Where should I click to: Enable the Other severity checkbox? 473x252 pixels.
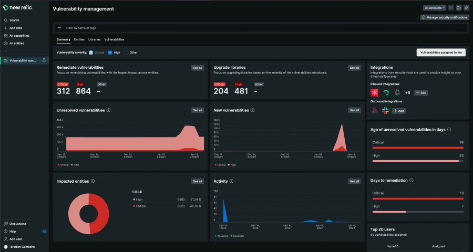(126, 52)
